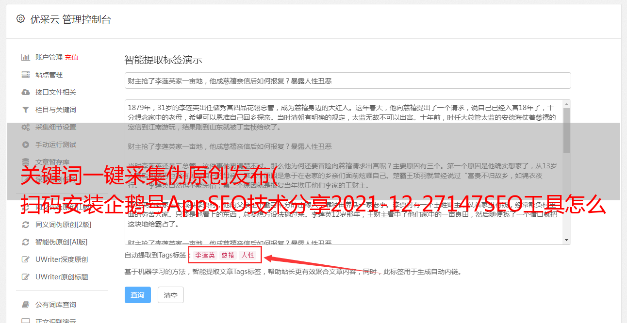Image resolution: width=627 pixels, height=323 pixels.
Task: Click the 慈禧 tag
Action: point(228,255)
